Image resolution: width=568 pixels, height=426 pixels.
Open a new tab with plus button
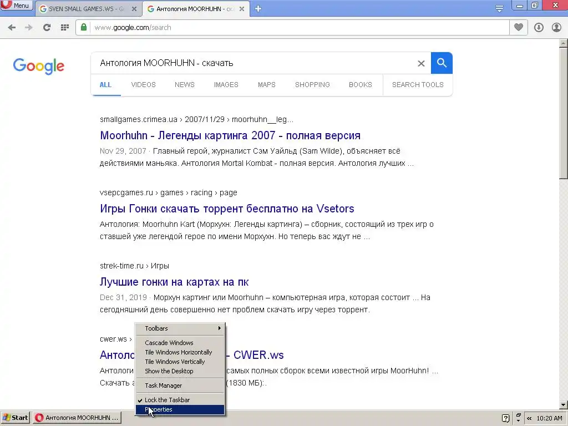click(258, 9)
